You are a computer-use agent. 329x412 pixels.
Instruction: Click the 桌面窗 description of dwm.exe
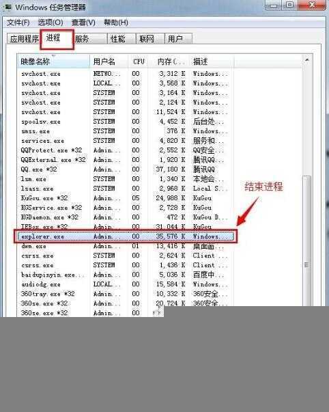pyautogui.click(x=208, y=246)
